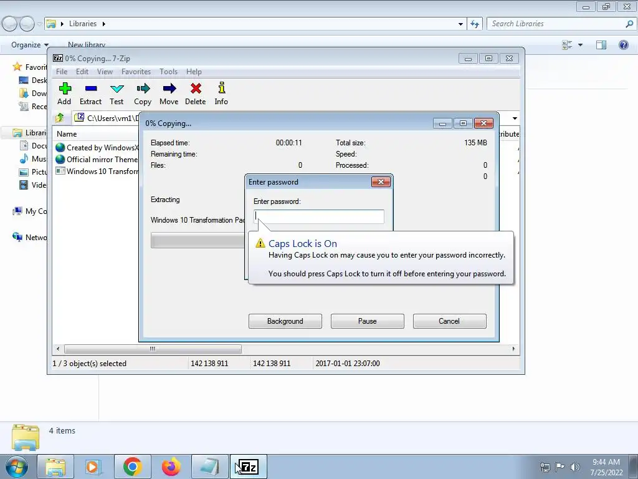638x479 pixels.
Task: Close the Enter password dialog
Action: point(381,181)
